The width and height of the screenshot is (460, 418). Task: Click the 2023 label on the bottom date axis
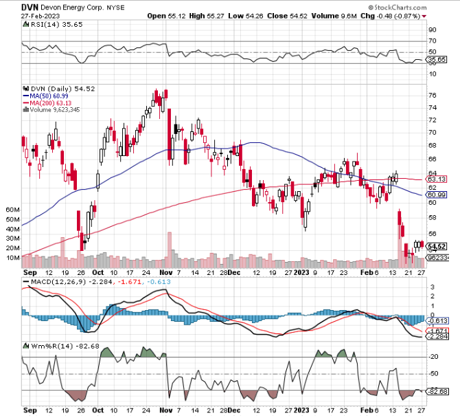[x=301, y=410]
